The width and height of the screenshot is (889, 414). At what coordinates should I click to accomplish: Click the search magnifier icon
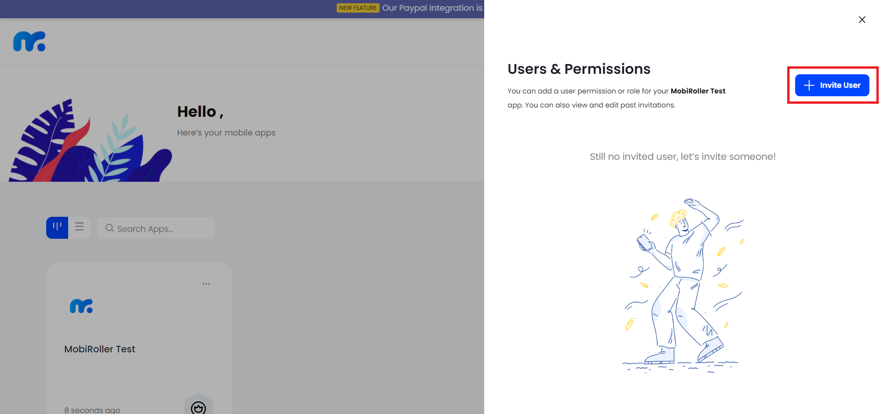click(110, 228)
